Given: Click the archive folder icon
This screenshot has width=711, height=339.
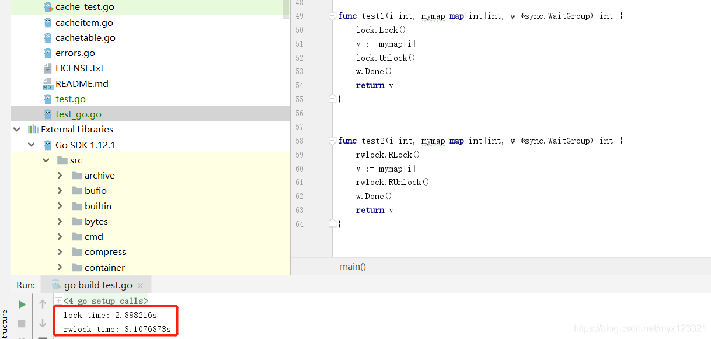Looking at the screenshot, I should 76,175.
